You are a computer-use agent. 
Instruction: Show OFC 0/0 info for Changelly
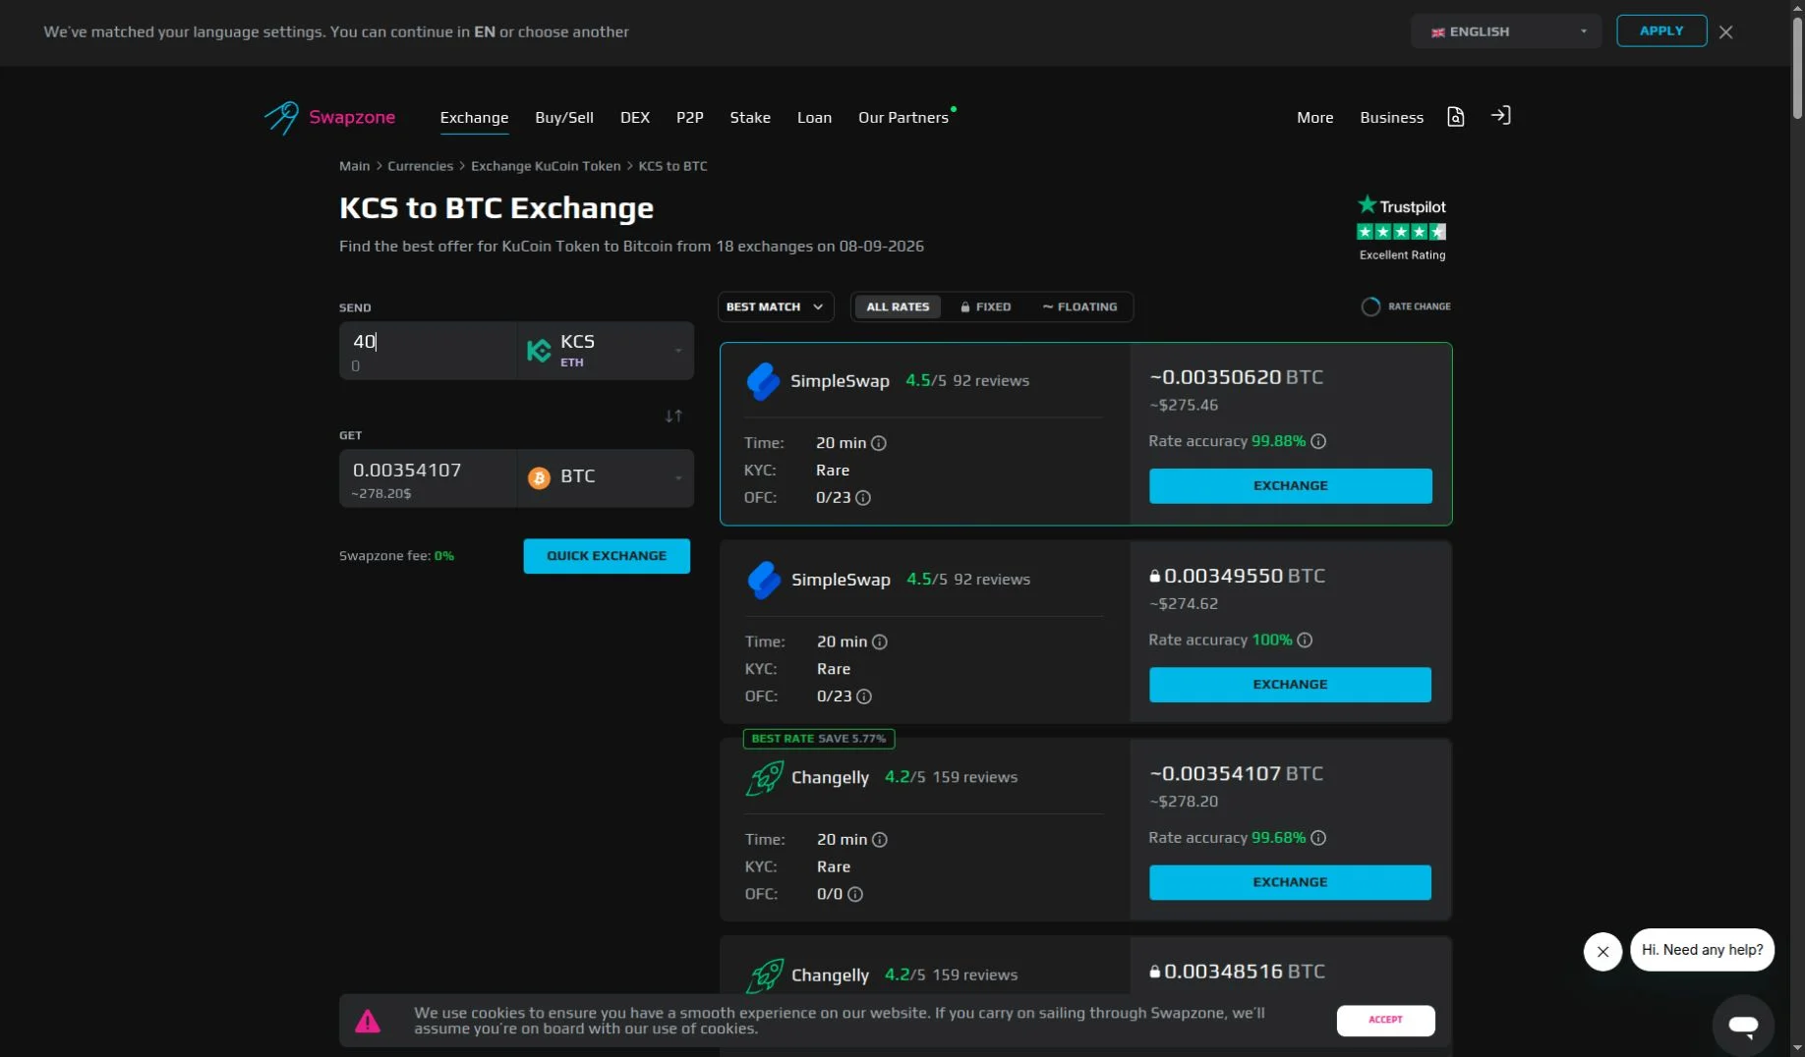pos(855,894)
